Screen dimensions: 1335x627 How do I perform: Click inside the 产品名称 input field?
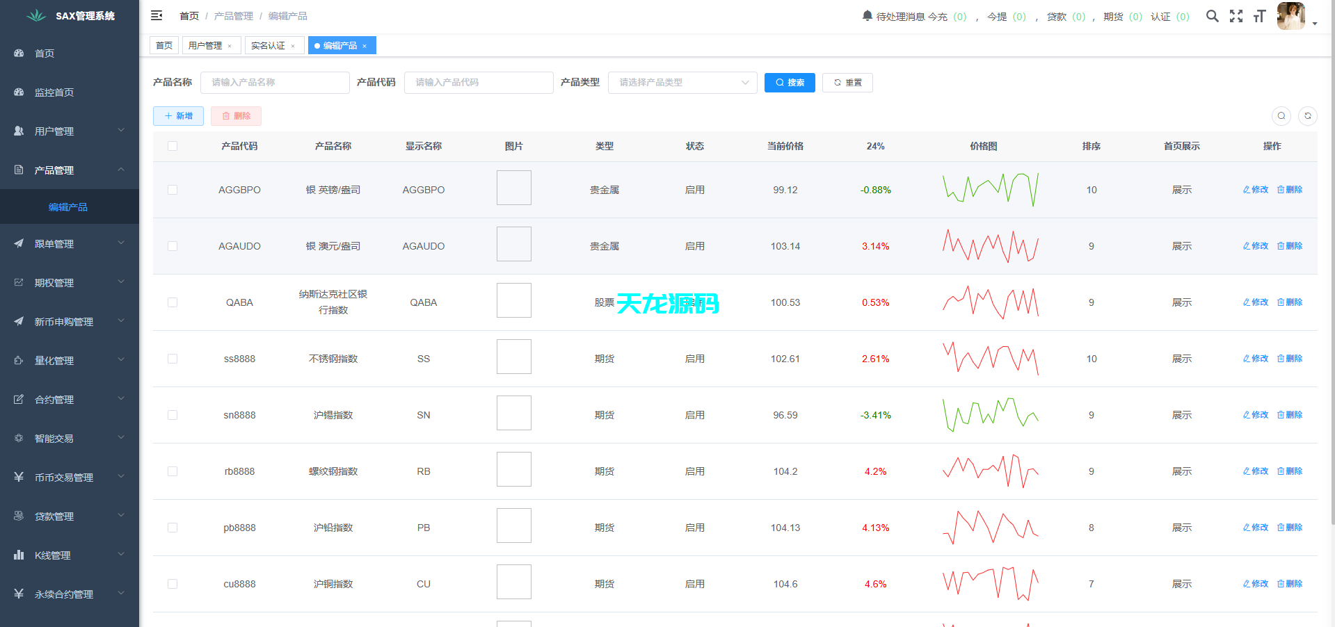[x=275, y=83]
